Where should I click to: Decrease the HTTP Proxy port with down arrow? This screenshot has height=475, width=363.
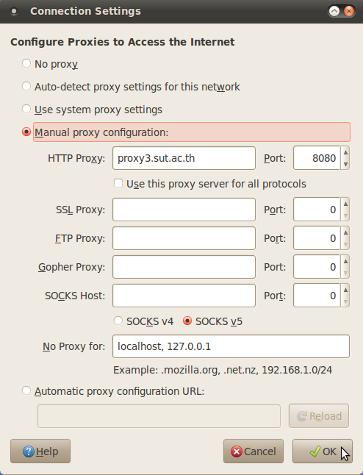345,164
